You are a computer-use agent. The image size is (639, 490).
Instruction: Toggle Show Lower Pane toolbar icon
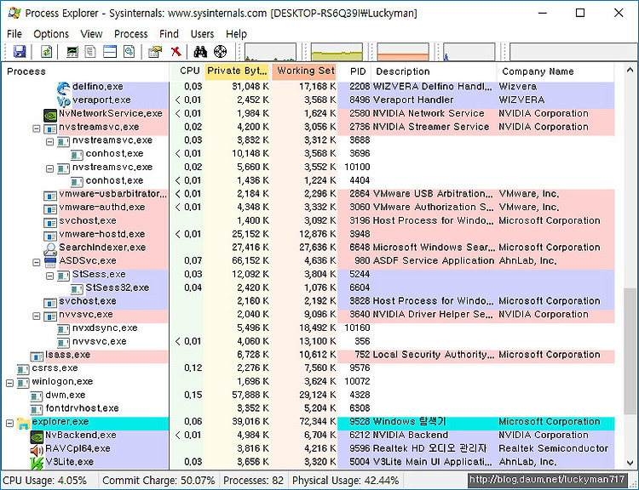pos(110,52)
